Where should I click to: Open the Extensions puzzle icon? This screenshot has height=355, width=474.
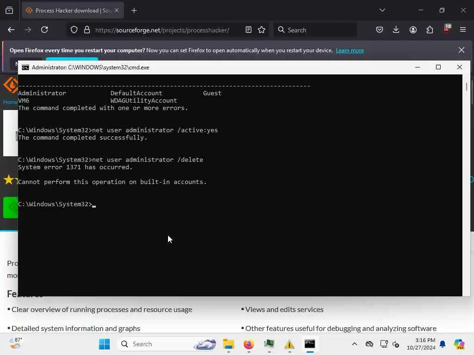[x=430, y=30]
